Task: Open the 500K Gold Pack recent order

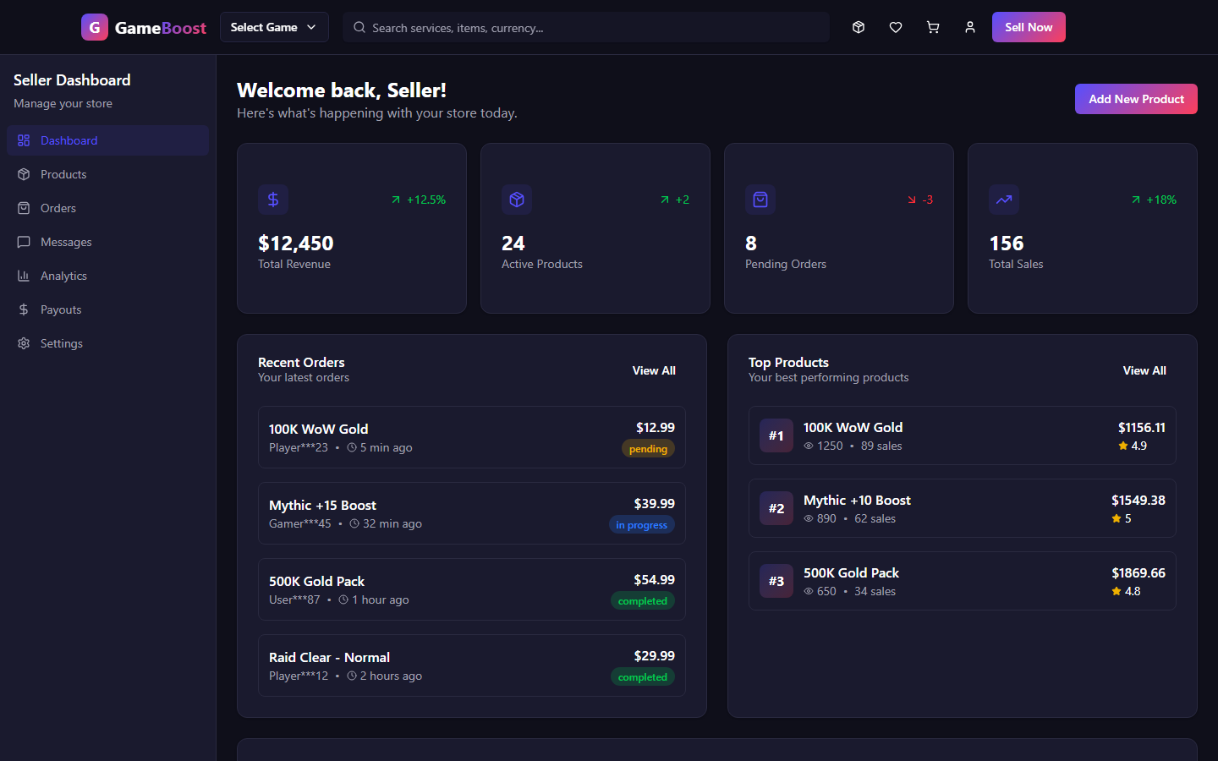Action: pos(472,589)
